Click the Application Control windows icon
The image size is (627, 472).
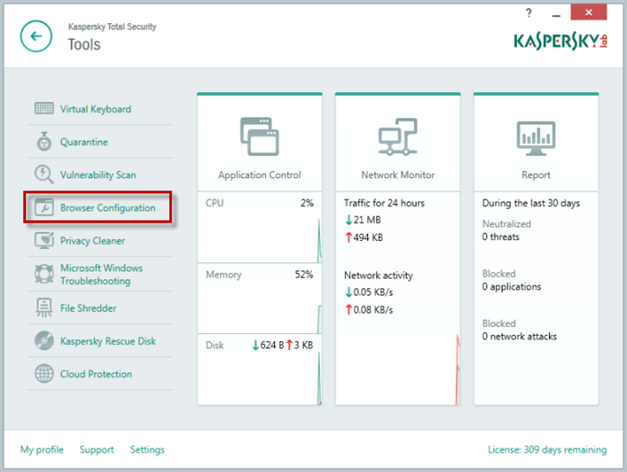pos(259,136)
